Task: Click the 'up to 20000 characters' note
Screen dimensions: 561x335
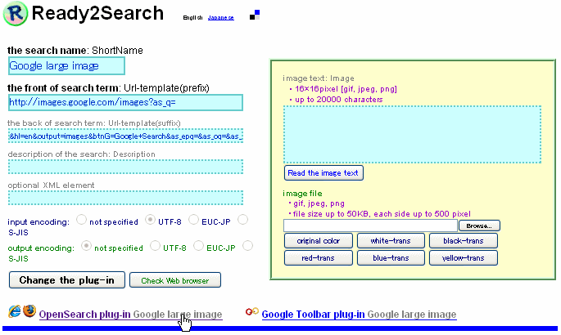Action: (338, 100)
